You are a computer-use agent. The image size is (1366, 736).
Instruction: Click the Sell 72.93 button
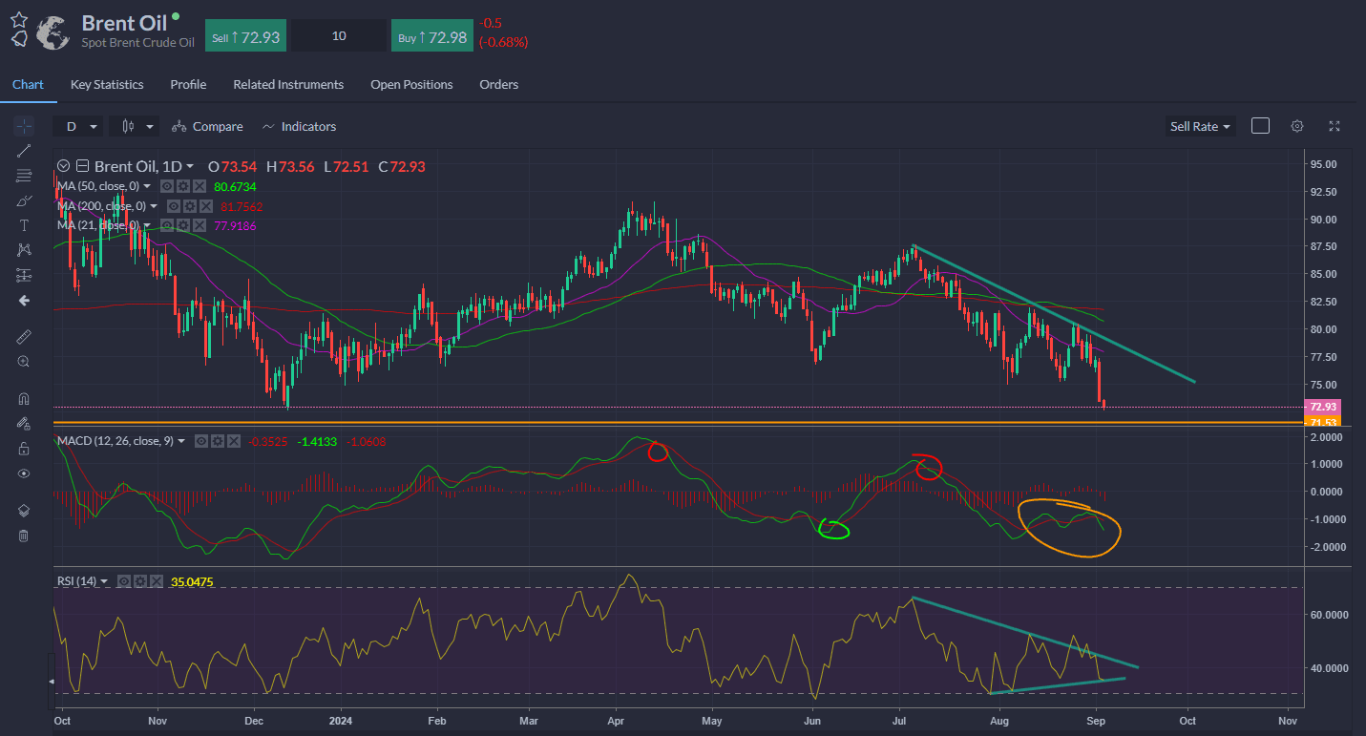pyautogui.click(x=245, y=36)
